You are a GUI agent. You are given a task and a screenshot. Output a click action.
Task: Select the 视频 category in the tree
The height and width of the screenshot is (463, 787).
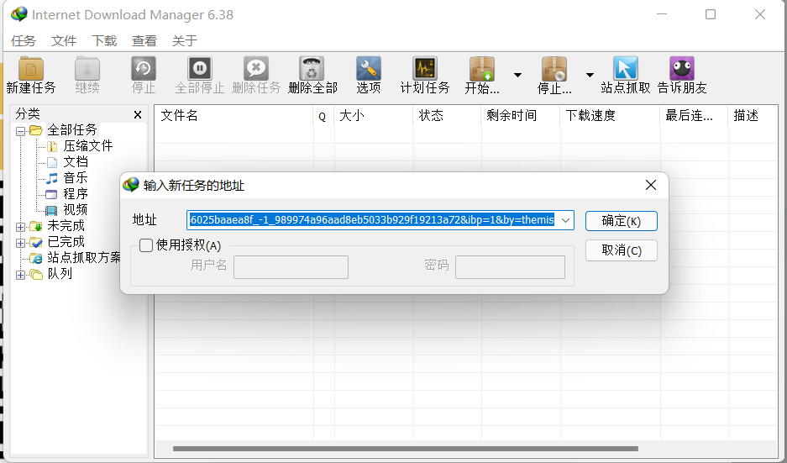[75, 210]
